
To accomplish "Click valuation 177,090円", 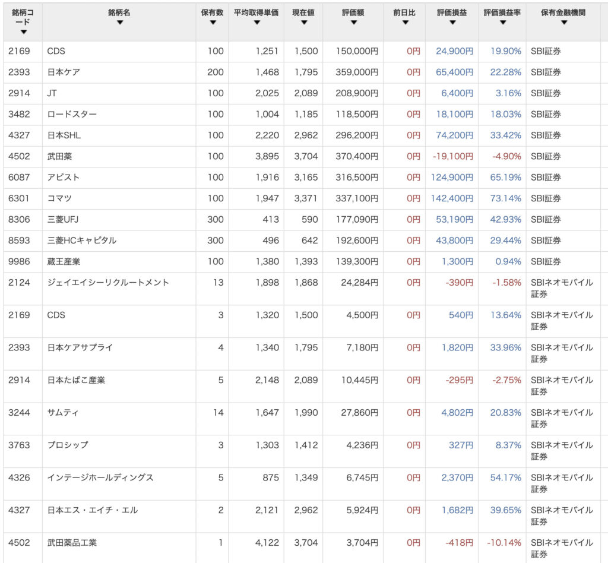I will (357, 220).
